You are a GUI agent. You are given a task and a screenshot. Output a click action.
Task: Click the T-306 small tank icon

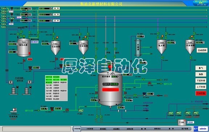(x=182, y=122)
